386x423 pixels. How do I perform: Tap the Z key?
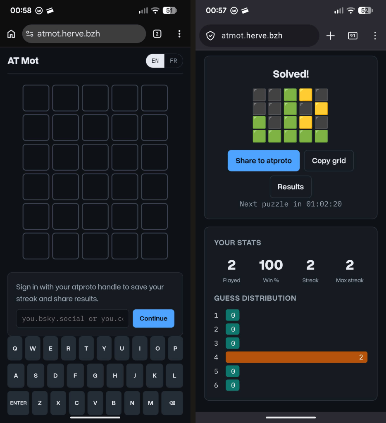point(40,403)
